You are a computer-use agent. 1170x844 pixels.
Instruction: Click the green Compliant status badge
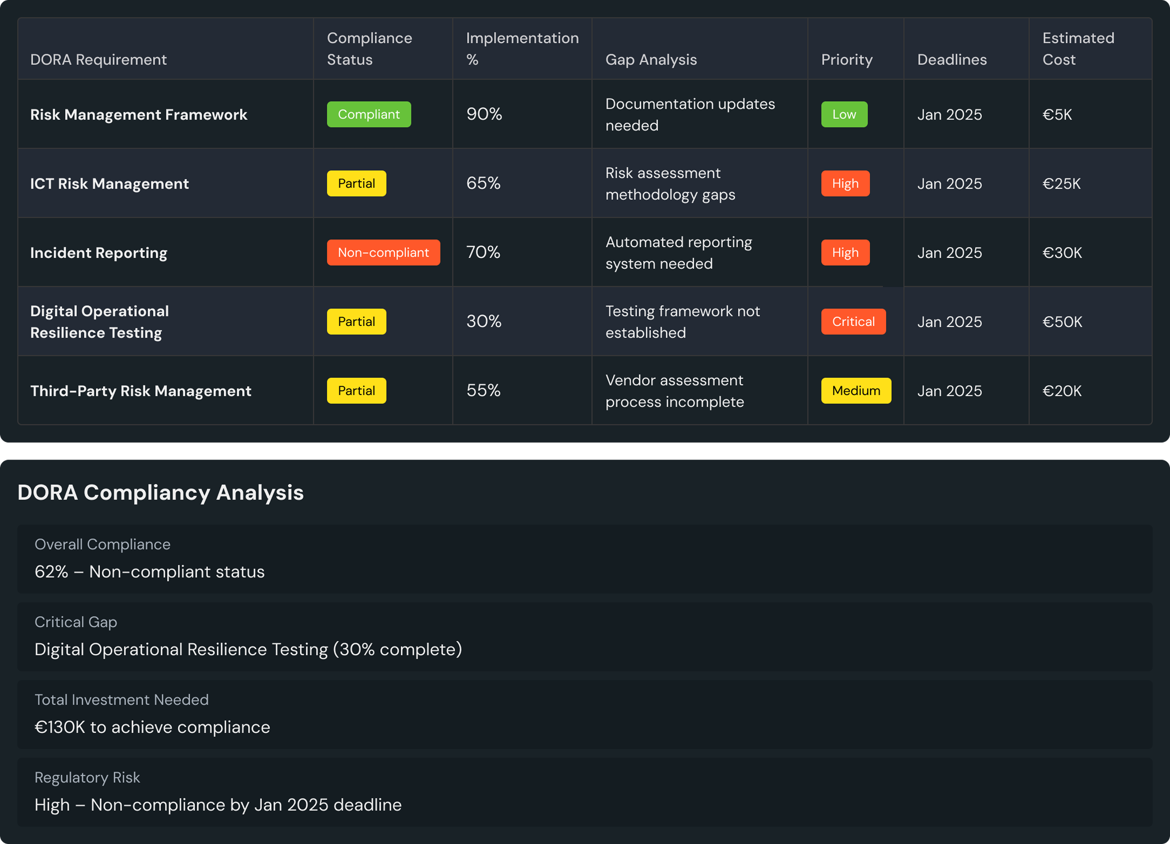click(x=368, y=114)
